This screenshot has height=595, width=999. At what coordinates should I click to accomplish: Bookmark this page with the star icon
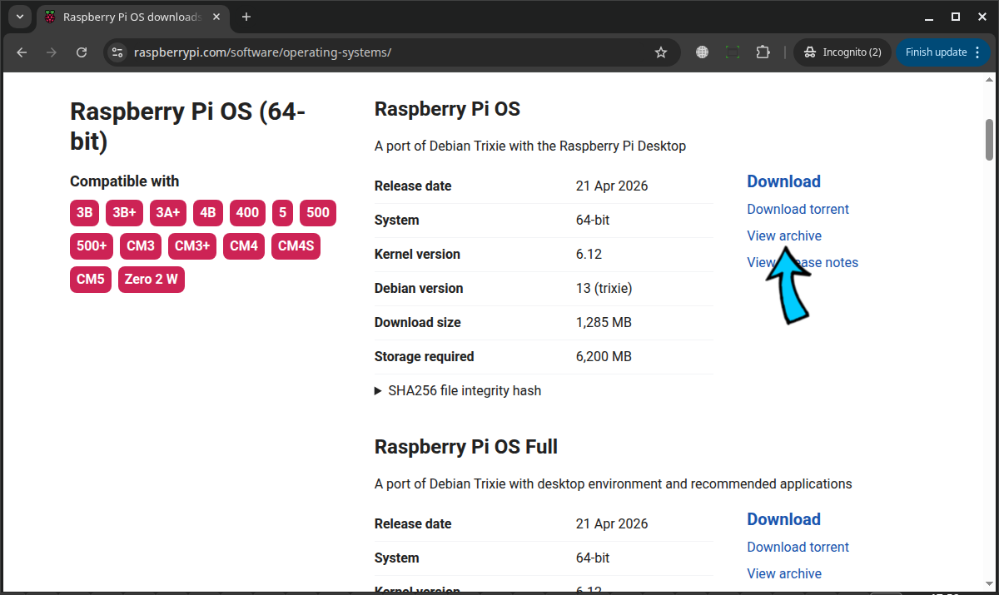661,52
